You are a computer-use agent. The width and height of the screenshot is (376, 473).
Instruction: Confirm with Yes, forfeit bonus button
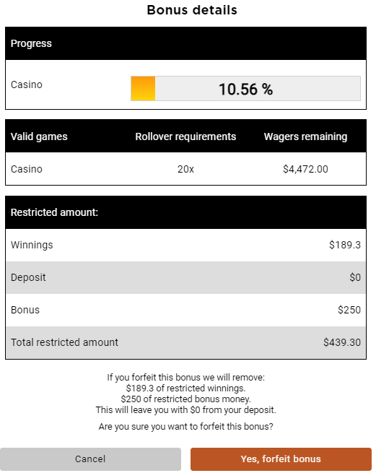tap(281, 459)
